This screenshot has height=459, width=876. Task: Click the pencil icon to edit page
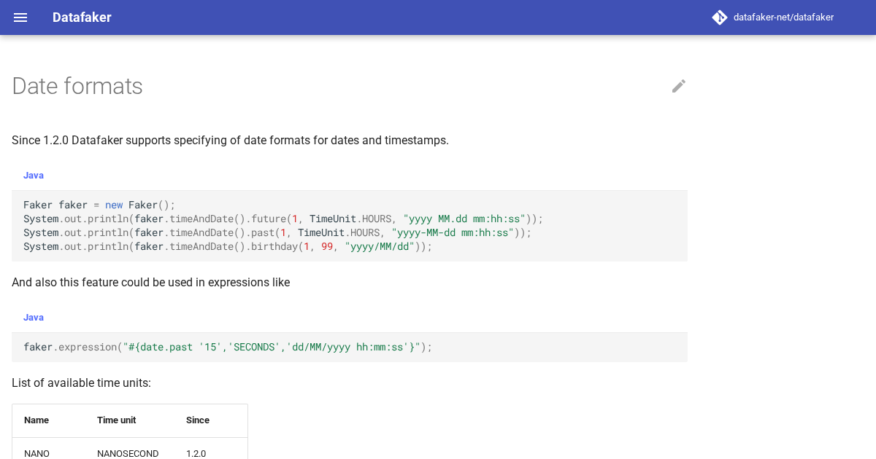point(679,86)
